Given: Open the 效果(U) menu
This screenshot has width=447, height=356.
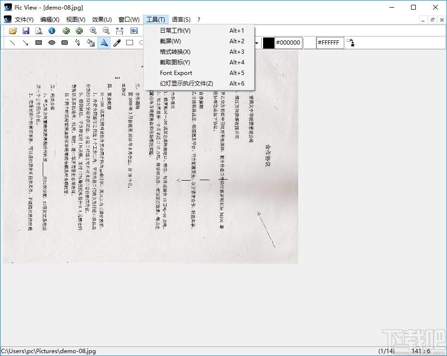Looking at the screenshot, I should click(x=102, y=19).
